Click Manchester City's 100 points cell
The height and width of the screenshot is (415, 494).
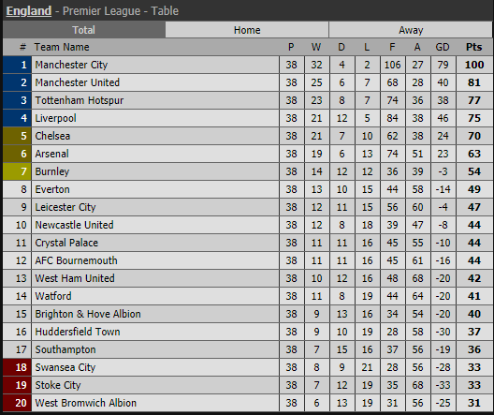pyautogui.click(x=474, y=65)
